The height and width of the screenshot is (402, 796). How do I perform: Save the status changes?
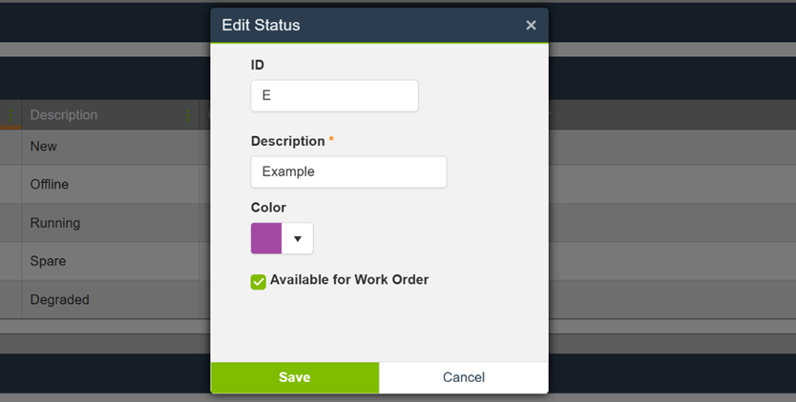294,377
